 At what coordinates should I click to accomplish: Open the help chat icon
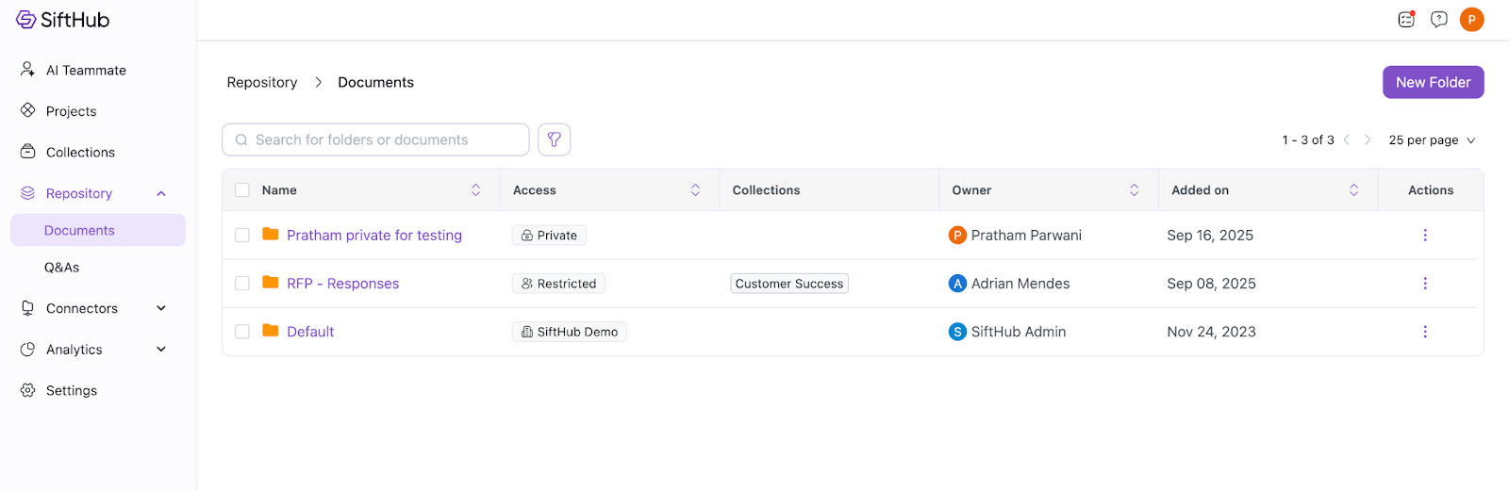(x=1438, y=20)
